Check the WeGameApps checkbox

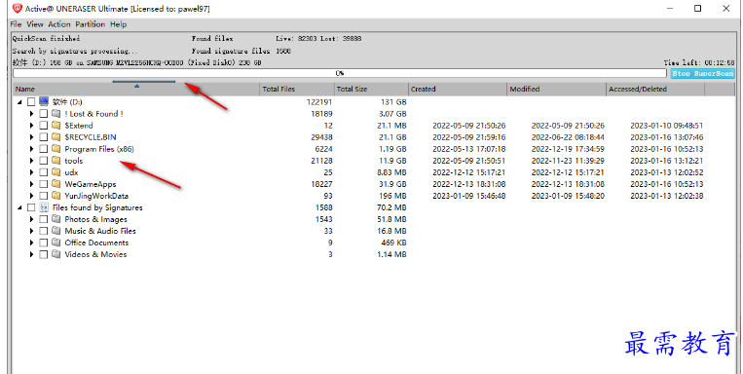[43, 184]
